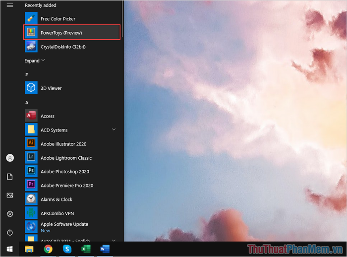Click the 'Adobe Photoshop 2020' label
Screen dimensions: 347x257
click(x=65, y=172)
